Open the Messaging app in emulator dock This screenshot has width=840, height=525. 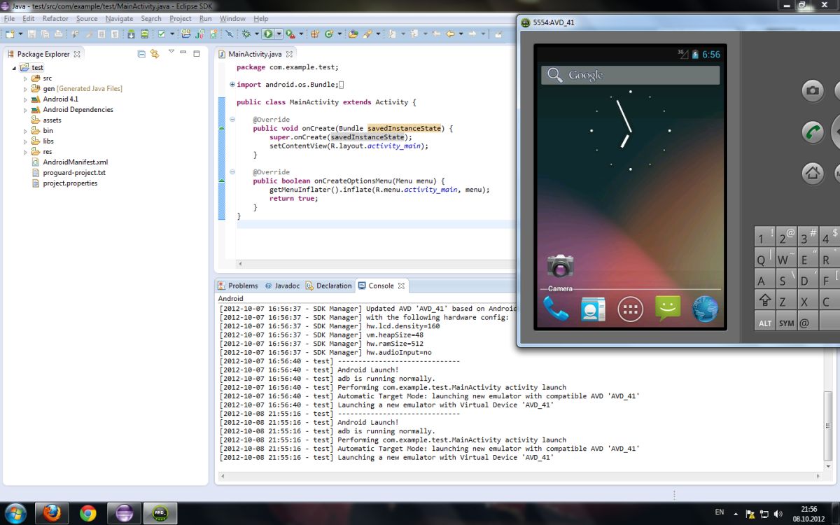click(x=668, y=309)
